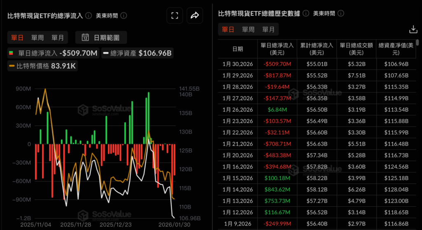This screenshot has height=230, width=422.
Task: Switch table to 單月 view
Action: tap(268, 29)
